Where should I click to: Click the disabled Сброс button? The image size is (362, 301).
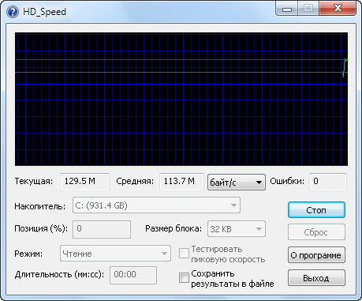(x=316, y=232)
